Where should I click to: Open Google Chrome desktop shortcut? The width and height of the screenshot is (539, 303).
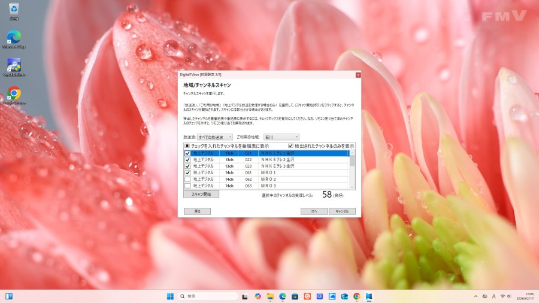click(14, 93)
